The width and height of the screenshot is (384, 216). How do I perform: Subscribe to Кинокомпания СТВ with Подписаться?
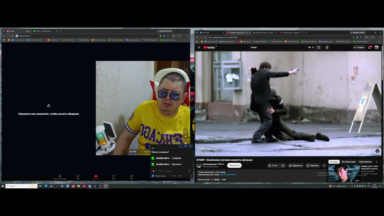click(x=234, y=165)
